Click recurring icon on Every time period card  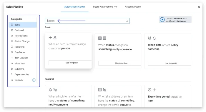(x=149, y=90)
